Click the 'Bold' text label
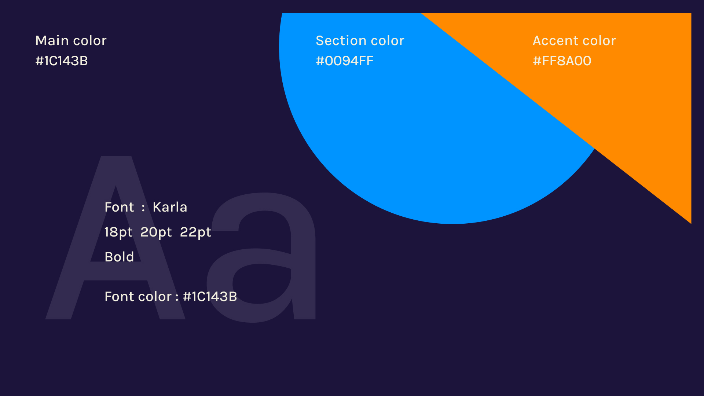Image resolution: width=704 pixels, height=396 pixels. (x=119, y=257)
